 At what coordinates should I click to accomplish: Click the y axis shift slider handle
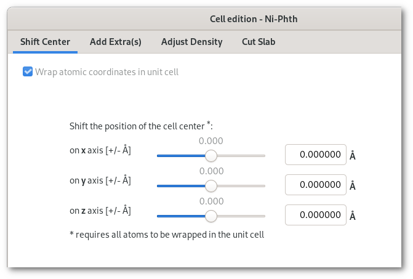point(211,185)
